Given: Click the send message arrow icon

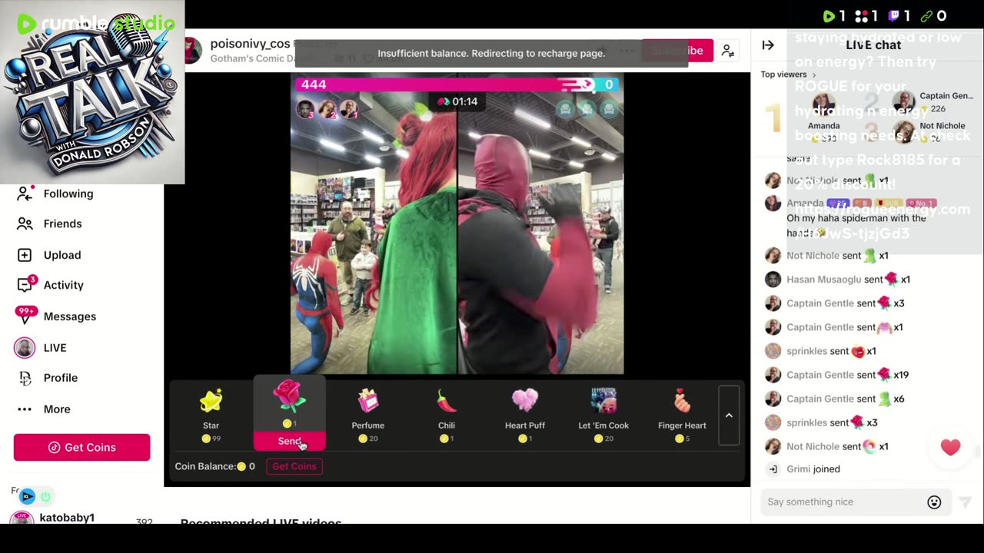Looking at the screenshot, I should click(965, 502).
